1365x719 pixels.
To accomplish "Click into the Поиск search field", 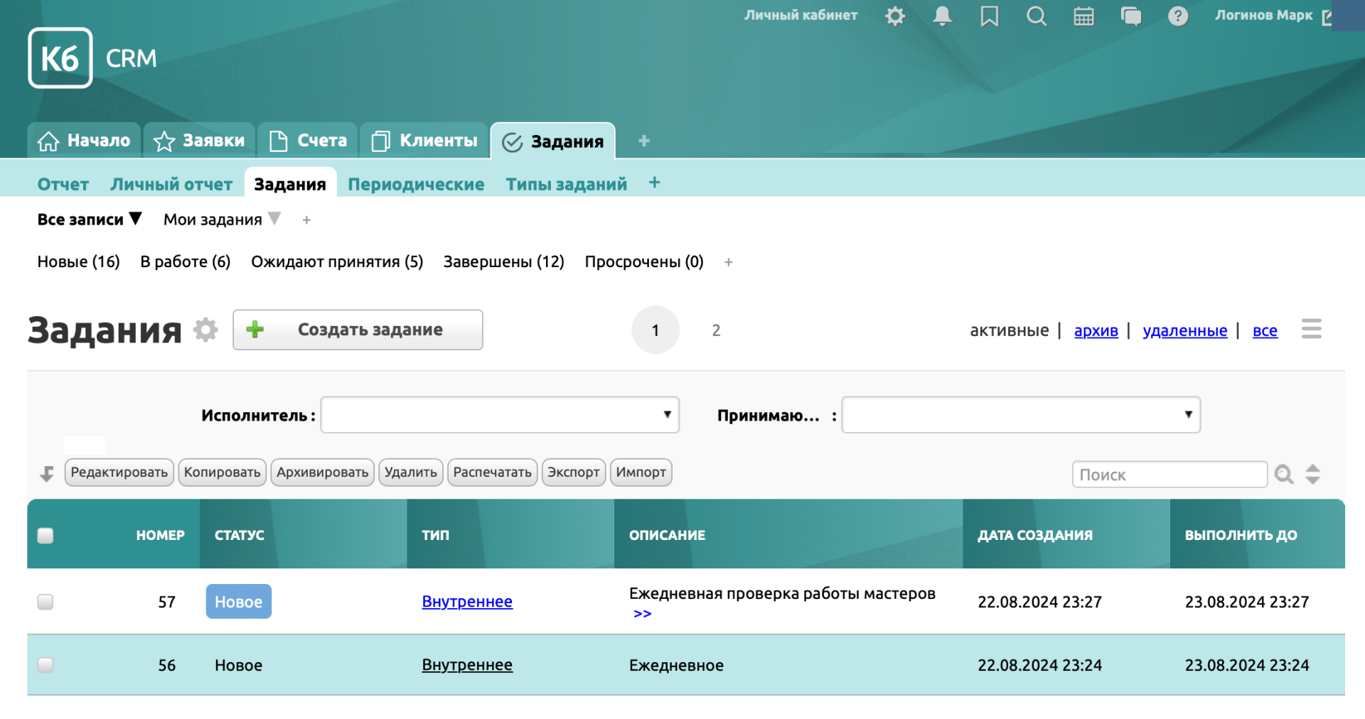I will (1169, 475).
